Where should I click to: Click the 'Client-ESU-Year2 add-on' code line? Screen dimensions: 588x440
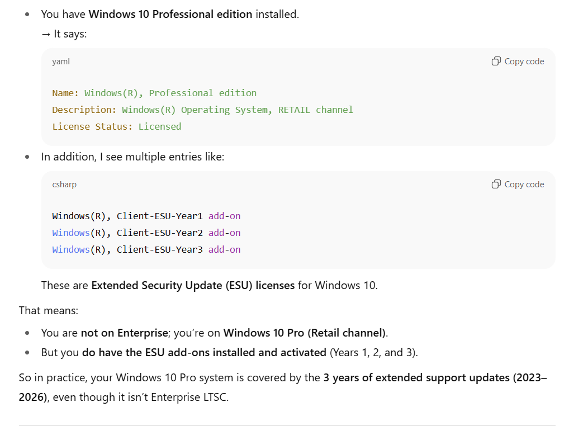pyautogui.click(x=146, y=233)
